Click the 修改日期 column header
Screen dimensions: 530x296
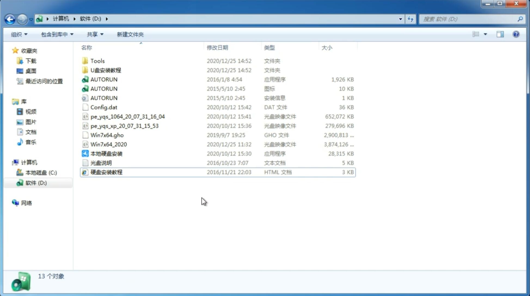click(217, 47)
